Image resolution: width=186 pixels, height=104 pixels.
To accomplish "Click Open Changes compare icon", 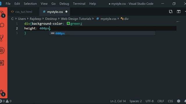I will 171,12.
